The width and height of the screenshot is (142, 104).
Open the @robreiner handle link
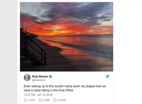39,80
